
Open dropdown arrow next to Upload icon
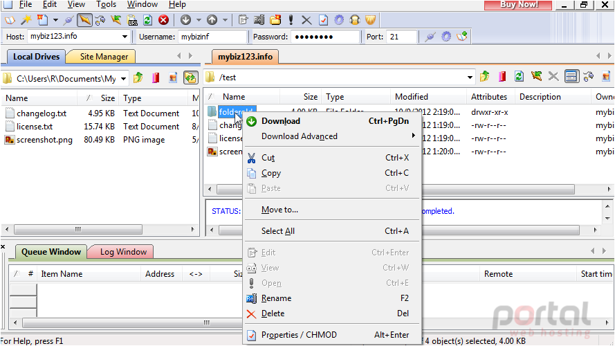(225, 19)
